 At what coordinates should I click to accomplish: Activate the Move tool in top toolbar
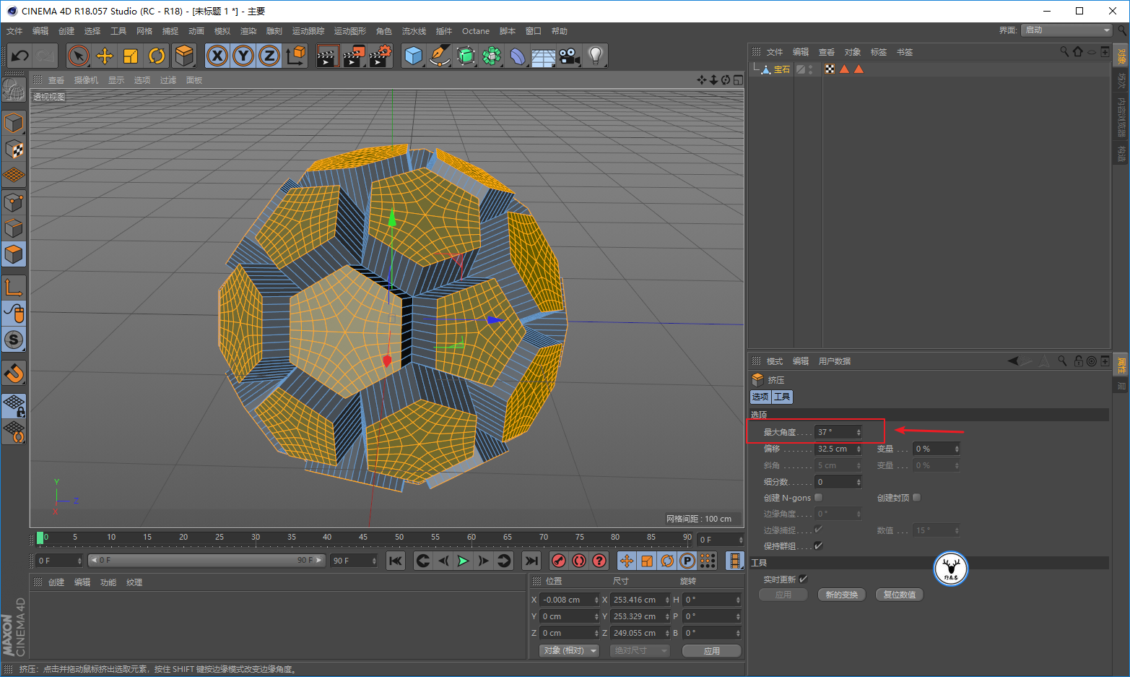click(x=105, y=56)
